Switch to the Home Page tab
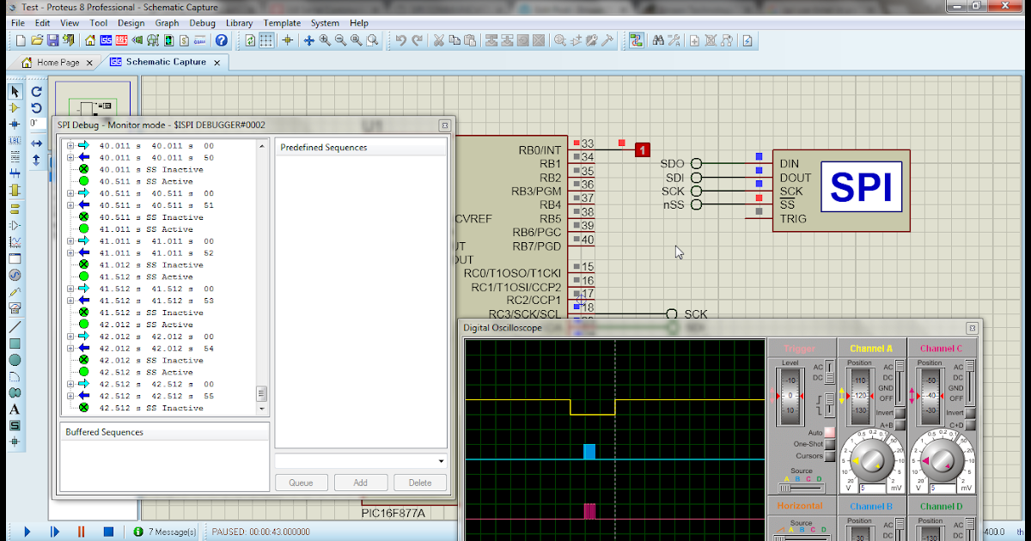 [x=56, y=62]
